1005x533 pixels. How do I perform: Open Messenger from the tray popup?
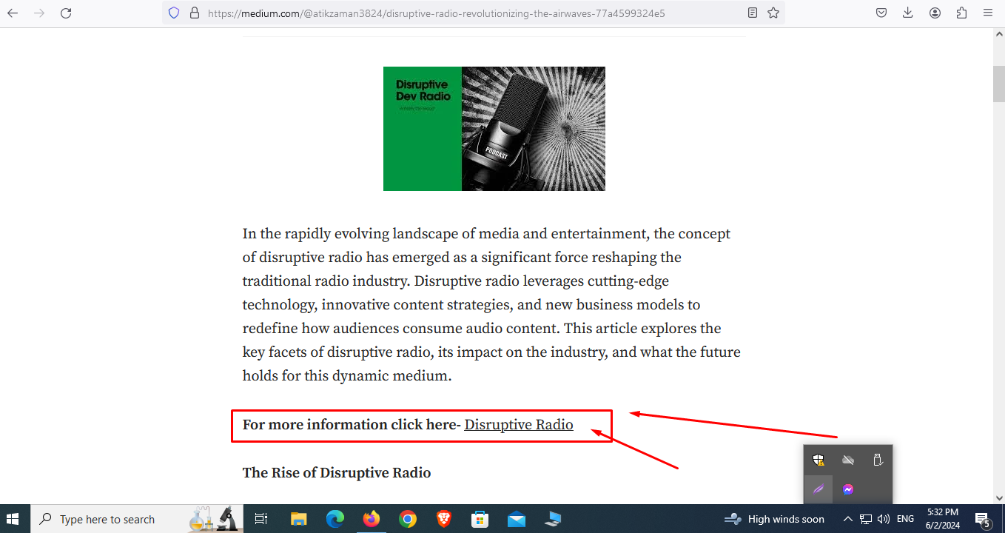pyautogui.click(x=848, y=489)
